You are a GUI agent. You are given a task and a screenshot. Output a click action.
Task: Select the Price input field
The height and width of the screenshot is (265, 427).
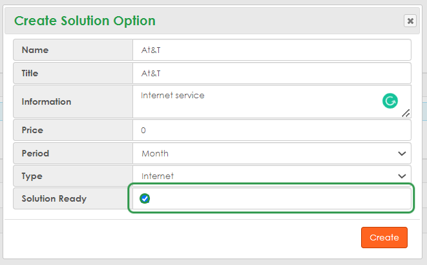pos(271,130)
